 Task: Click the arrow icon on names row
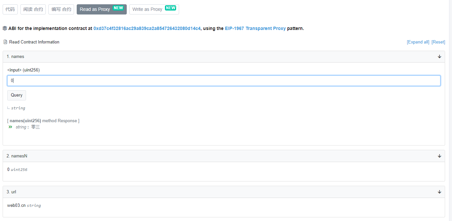click(x=439, y=57)
